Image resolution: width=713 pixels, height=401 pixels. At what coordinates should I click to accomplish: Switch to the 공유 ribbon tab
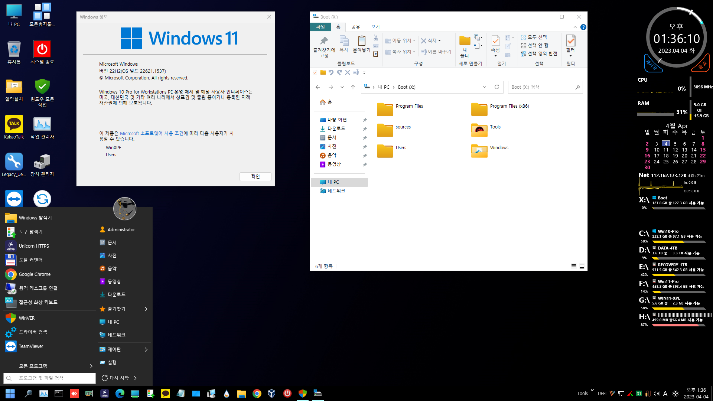click(355, 27)
